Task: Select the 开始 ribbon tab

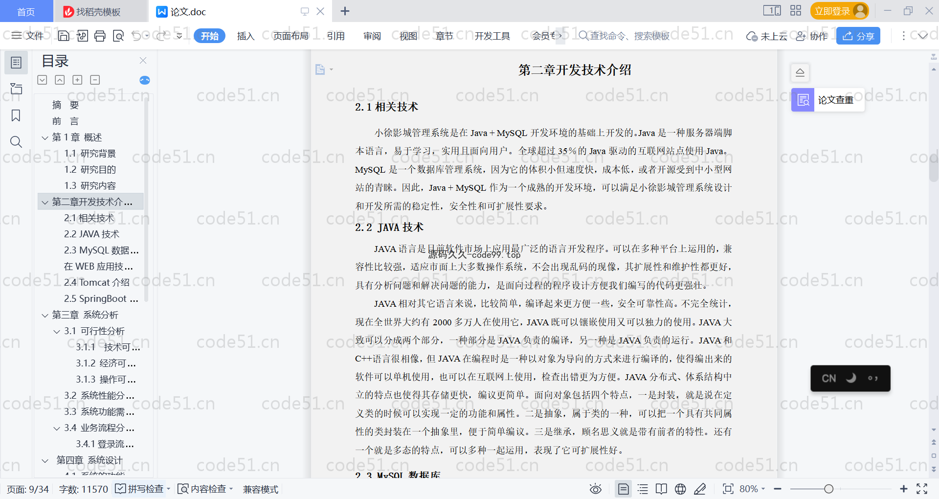Action: pos(209,36)
